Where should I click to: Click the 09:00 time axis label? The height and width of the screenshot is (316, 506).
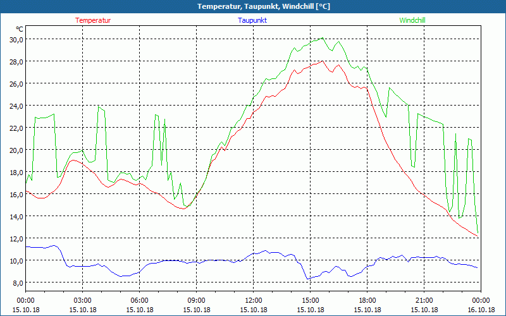click(197, 300)
